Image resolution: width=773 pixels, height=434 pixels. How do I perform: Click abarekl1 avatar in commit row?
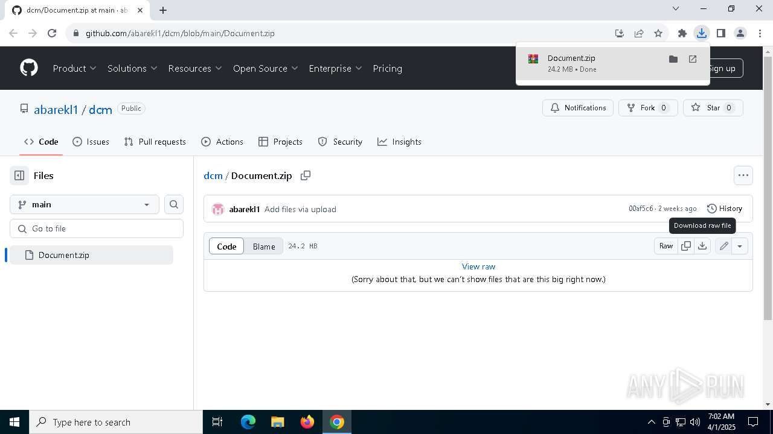(x=218, y=209)
